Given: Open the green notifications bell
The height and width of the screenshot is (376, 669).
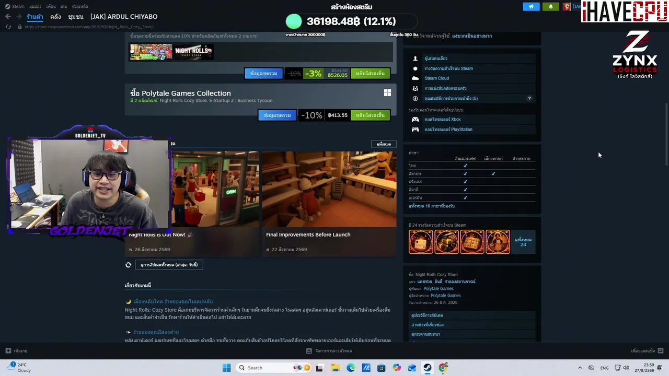Looking at the screenshot, I should point(550,6).
